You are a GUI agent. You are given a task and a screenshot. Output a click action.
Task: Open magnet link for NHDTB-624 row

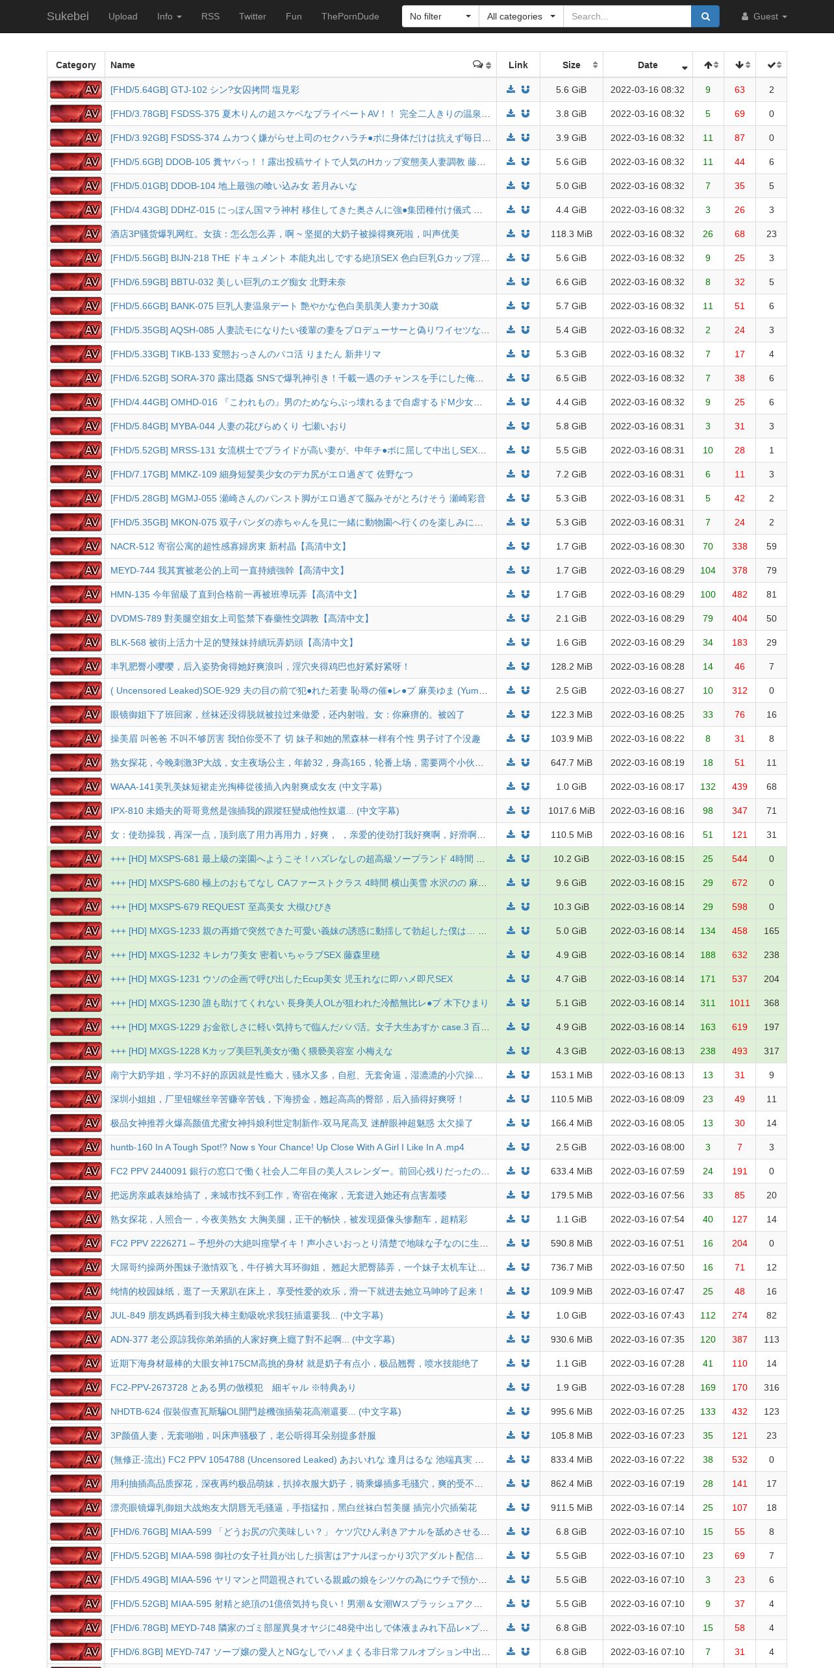(x=525, y=1411)
